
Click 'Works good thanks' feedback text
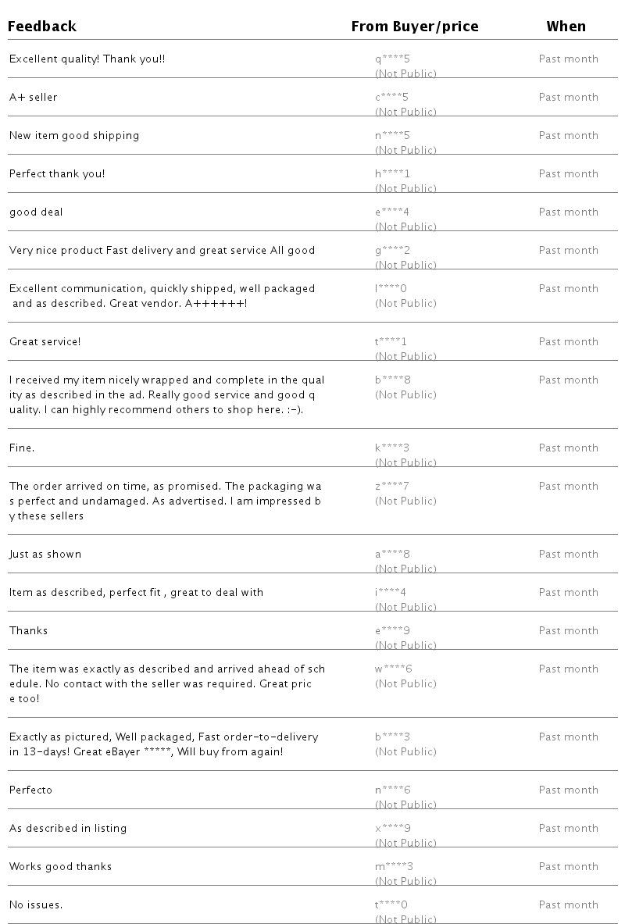61,866
